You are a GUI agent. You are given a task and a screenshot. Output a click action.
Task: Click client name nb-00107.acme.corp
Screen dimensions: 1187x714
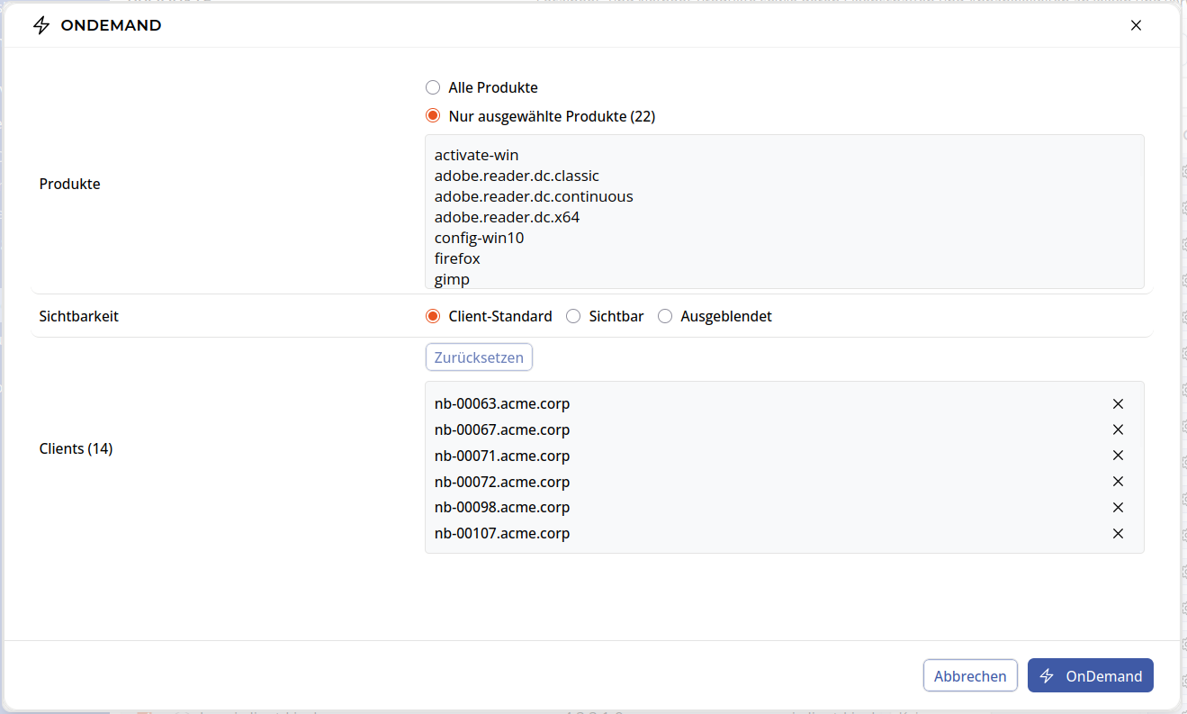point(502,533)
